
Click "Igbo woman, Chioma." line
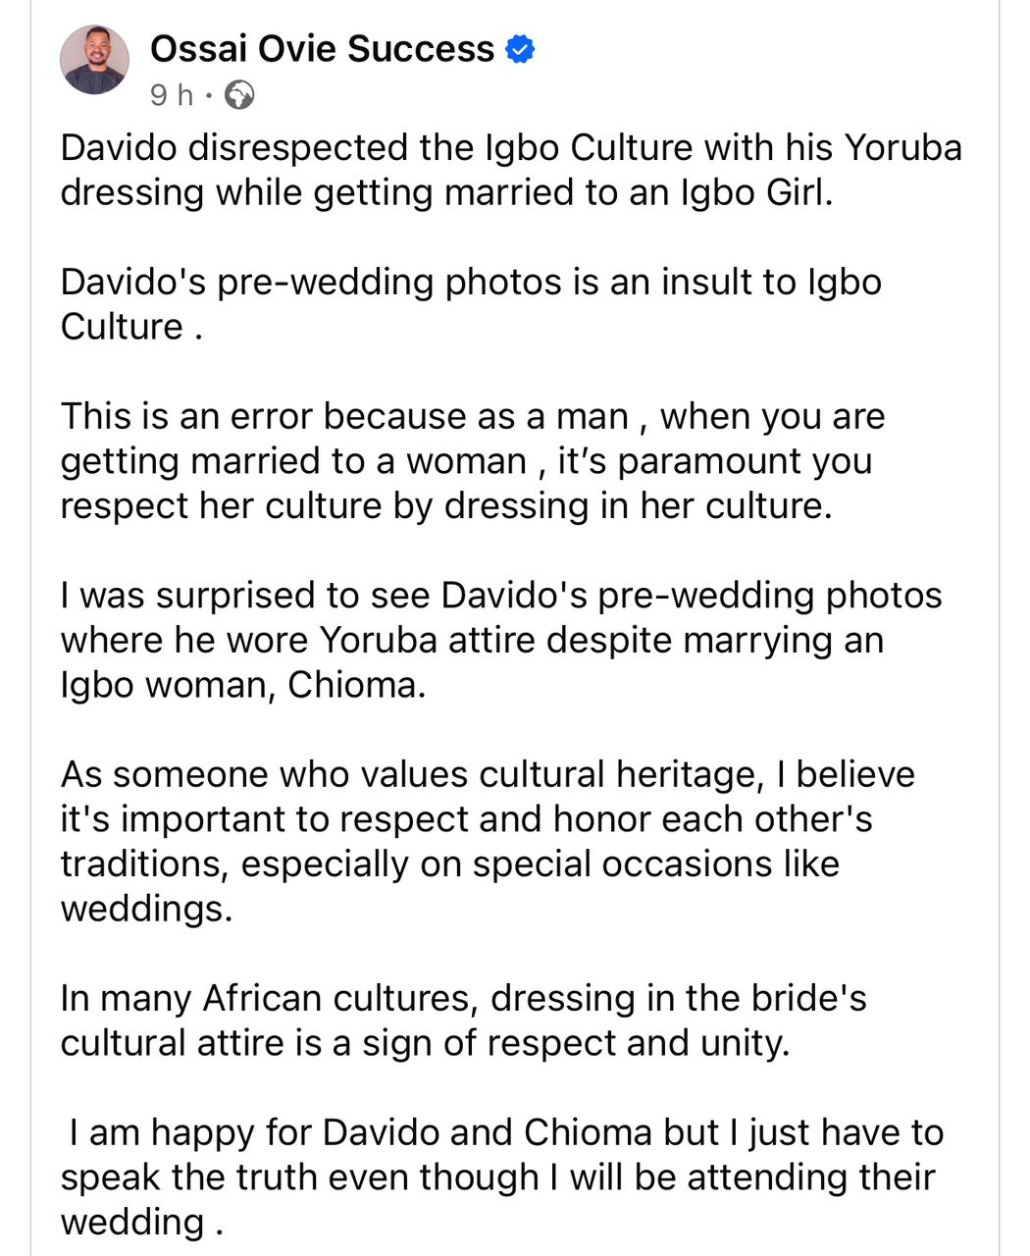243,685
